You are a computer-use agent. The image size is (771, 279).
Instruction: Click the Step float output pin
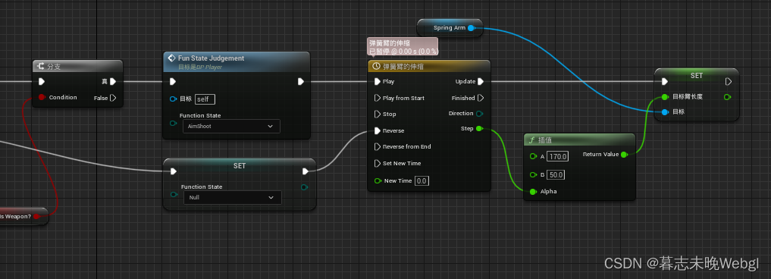(479, 128)
